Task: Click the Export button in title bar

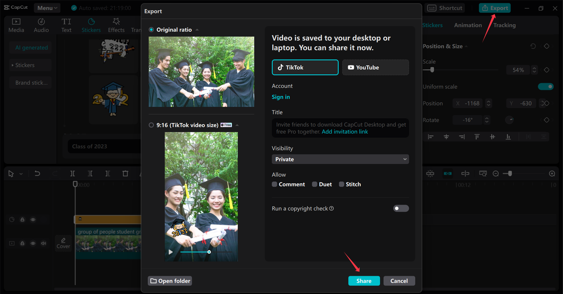Action: [495, 8]
